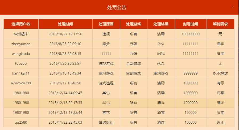
Task: Close the 处罚公告 dialog
Action: tap(232, 7)
